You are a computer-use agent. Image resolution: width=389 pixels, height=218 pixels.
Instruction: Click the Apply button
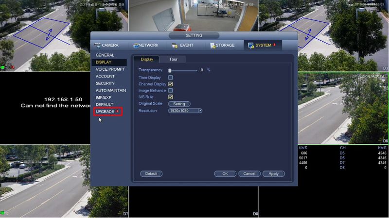273,174
